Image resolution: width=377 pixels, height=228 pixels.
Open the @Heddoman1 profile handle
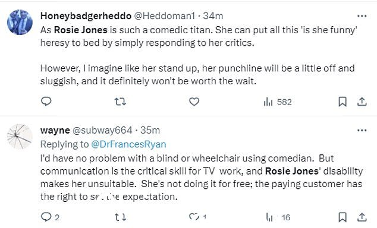coord(164,16)
